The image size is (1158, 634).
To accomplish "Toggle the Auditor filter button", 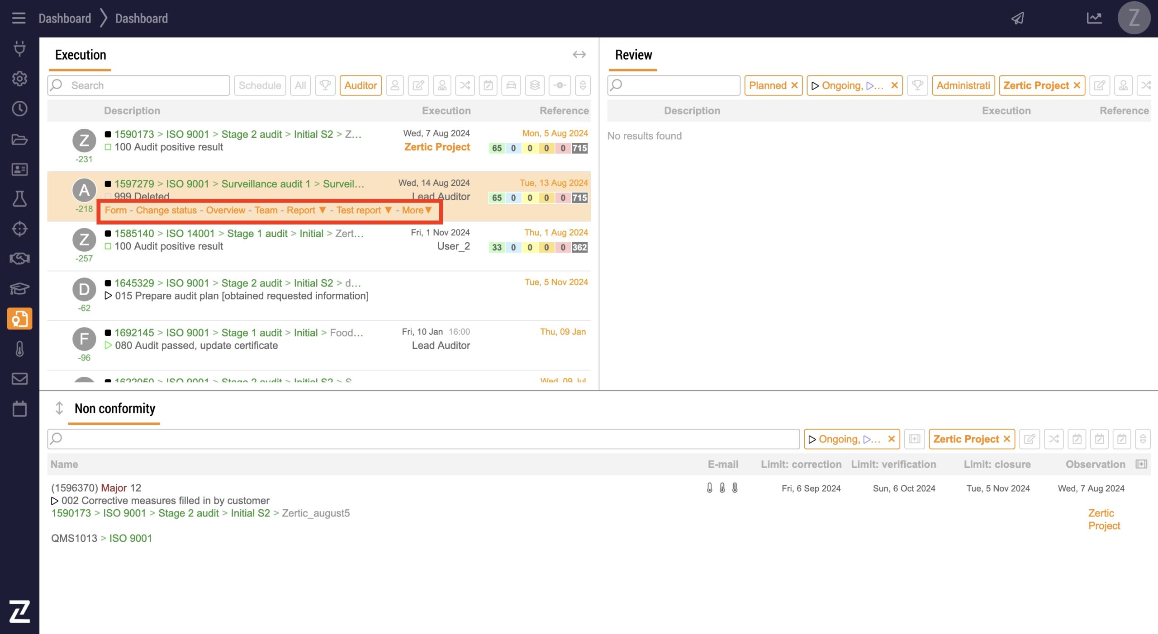I will point(360,85).
